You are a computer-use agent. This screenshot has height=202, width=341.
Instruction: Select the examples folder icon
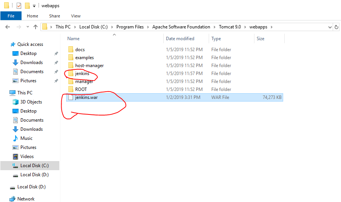click(x=71, y=58)
